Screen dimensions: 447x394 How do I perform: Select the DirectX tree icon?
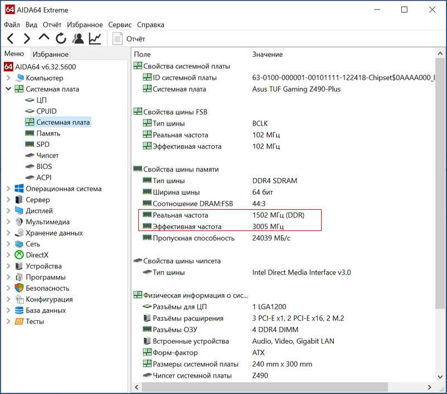click(20, 255)
